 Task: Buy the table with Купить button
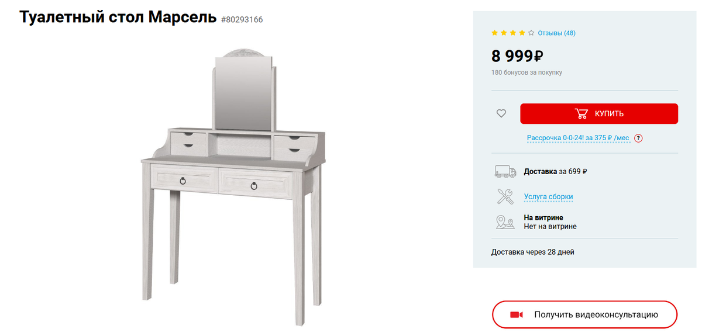[x=599, y=113]
